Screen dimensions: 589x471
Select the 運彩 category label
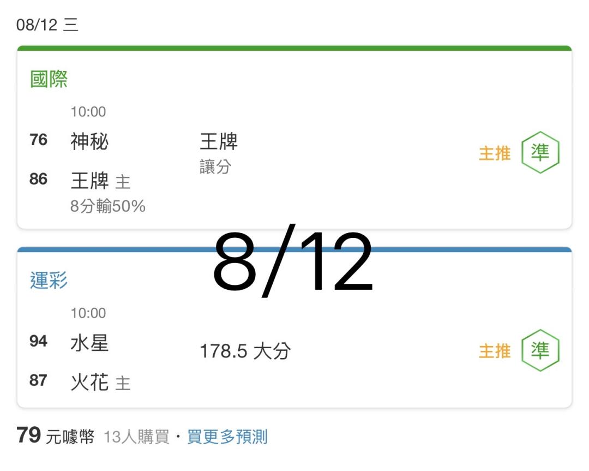(x=49, y=281)
